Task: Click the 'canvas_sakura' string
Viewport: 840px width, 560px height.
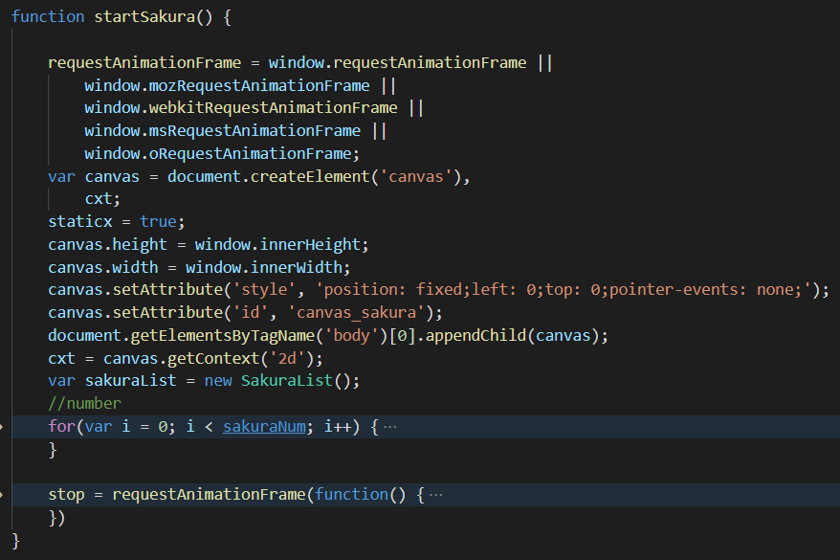Action: click(x=356, y=313)
